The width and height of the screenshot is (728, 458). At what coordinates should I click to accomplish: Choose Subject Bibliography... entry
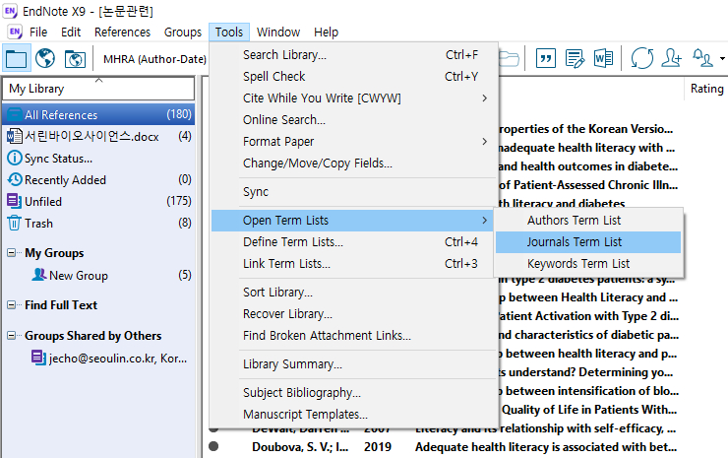(x=355, y=392)
